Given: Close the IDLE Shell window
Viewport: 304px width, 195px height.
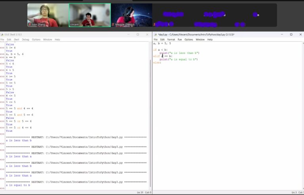Looking at the screenshot, I should click(x=147, y=34).
